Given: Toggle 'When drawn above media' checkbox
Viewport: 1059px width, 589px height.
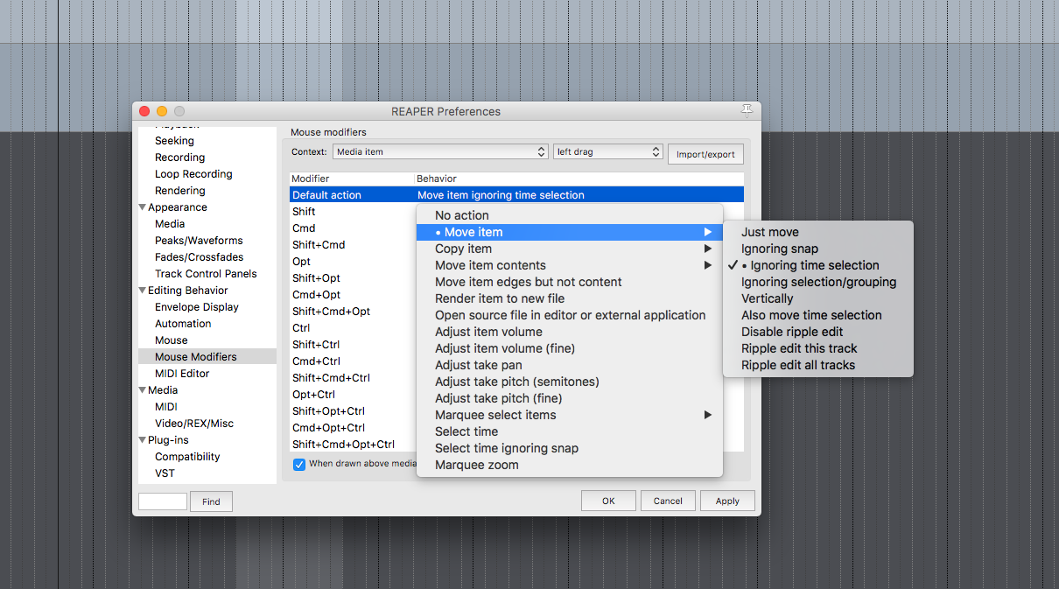Looking at the screenshot, I should [x=299, y=464].
